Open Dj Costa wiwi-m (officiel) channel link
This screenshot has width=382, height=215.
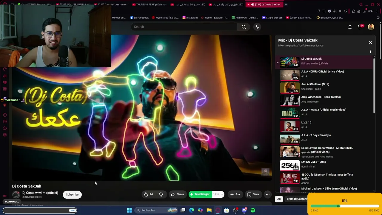[x=40, y=193]
